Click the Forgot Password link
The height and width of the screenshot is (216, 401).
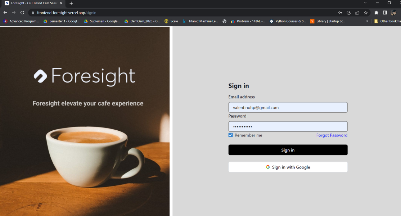coord(332,135)
